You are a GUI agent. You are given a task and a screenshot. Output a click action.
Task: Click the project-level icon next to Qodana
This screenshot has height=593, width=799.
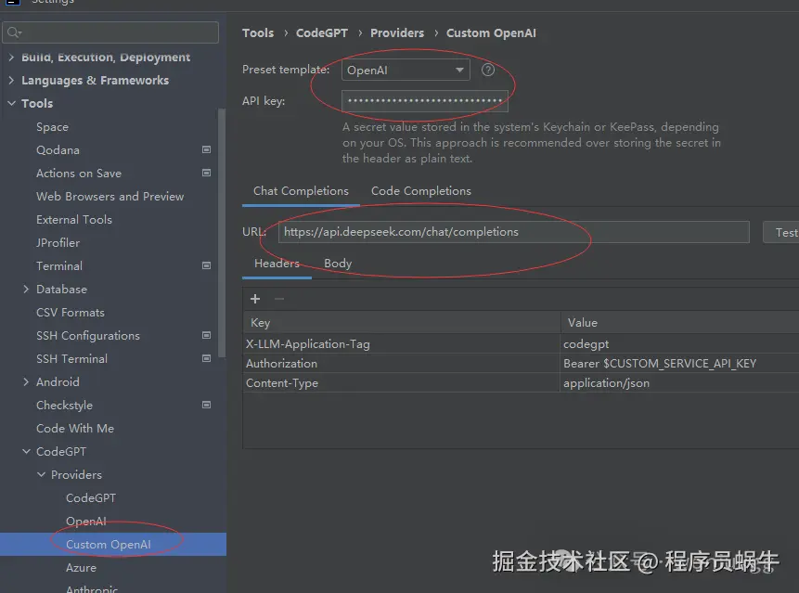click(x=206, y=149)
